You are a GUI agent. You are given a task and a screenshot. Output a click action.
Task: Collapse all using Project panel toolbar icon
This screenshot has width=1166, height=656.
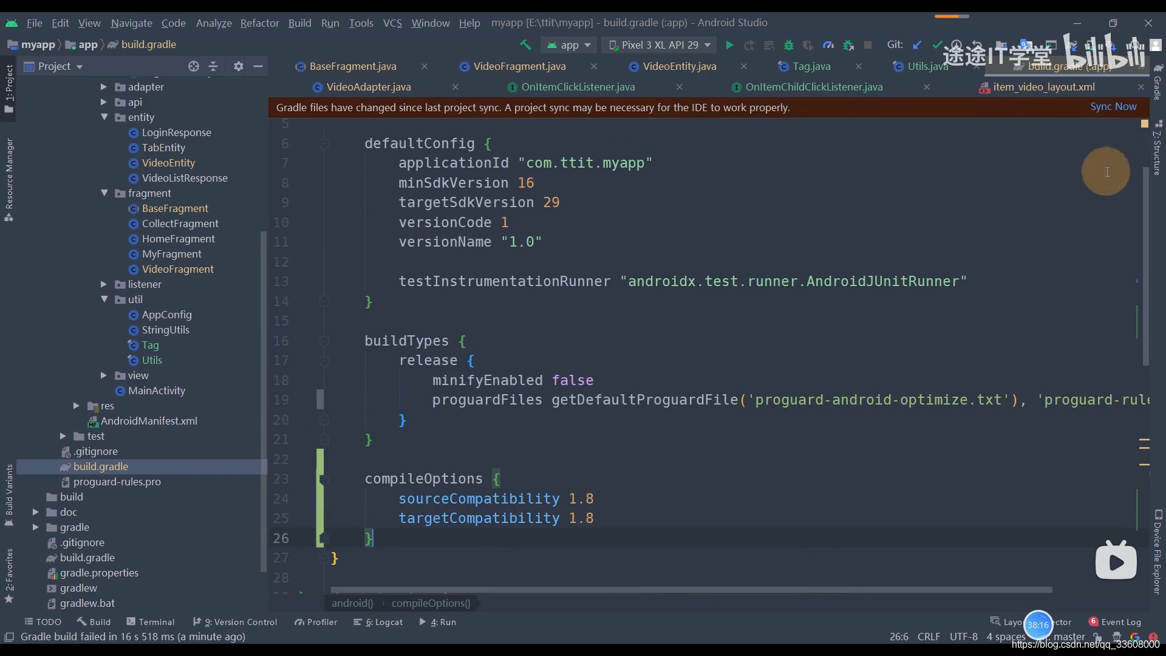(213, 66)
